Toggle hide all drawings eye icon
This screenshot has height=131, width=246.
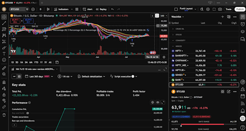click(x=4, y=101)
